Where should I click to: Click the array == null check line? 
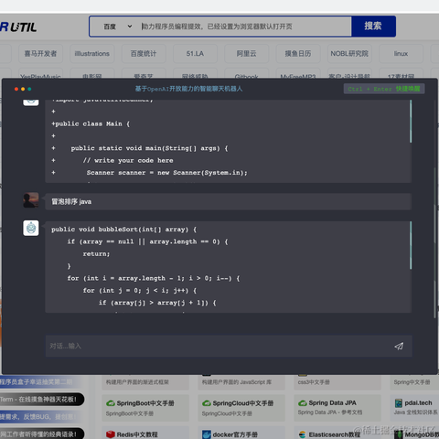147,241
